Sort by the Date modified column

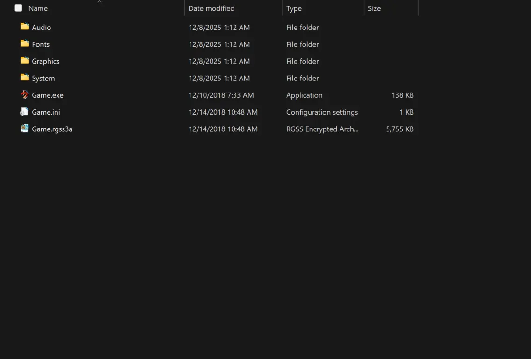211,8
